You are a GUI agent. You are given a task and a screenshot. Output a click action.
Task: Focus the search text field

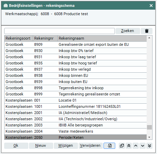(x=59, y=31)
